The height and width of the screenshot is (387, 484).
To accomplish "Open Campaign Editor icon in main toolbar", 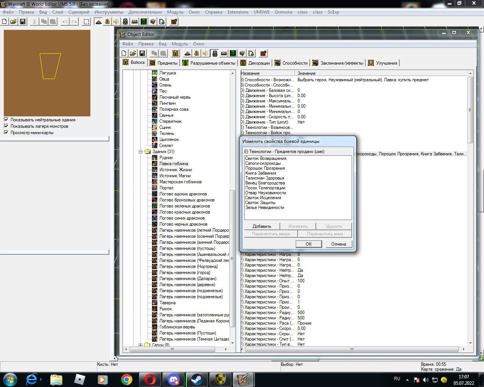I will click(x=135, y=22).
